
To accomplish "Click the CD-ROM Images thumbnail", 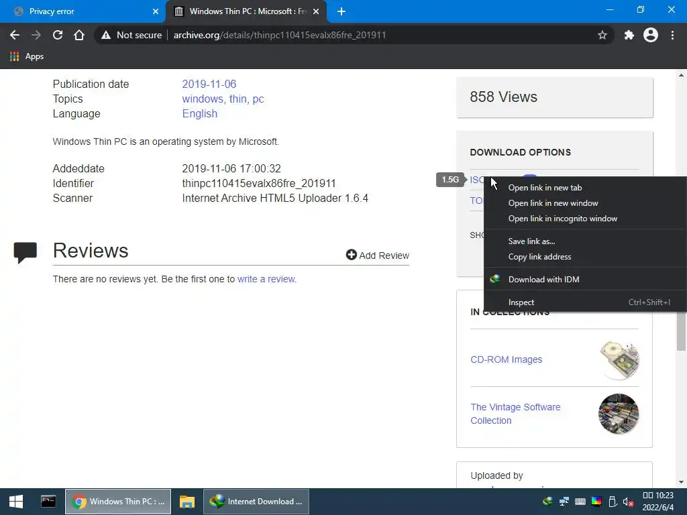I will point(619,360).
